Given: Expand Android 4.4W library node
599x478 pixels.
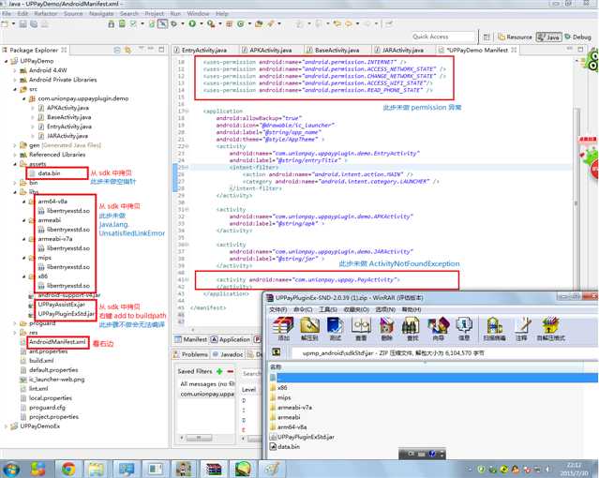Looking at the screenshot, I should 14,70.
